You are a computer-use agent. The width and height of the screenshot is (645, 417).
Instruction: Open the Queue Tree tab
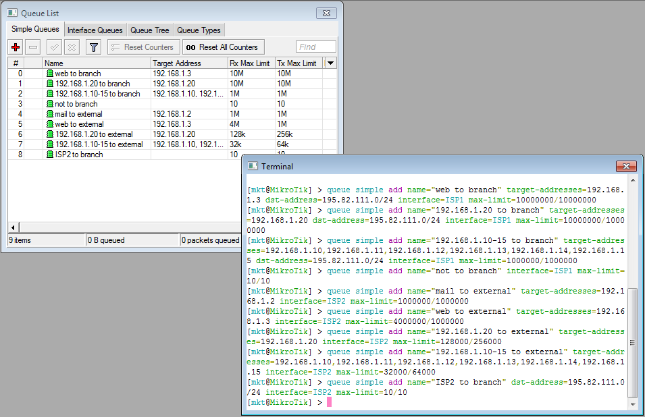point(150,30)
